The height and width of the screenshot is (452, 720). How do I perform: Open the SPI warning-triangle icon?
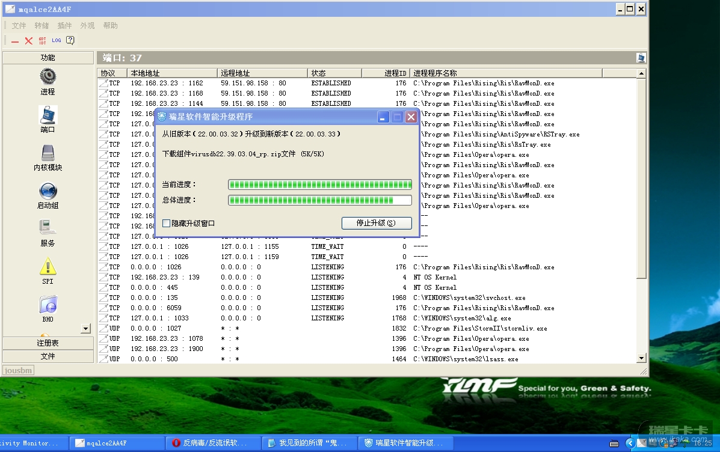point(48,266)
